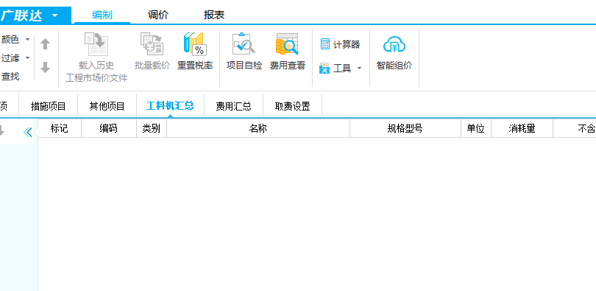Click the 类别 column header
Screen dimensions: 596x291
coord(152,129)
